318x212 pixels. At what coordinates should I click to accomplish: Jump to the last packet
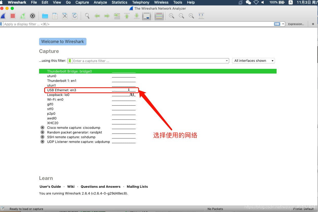[137, 16]
